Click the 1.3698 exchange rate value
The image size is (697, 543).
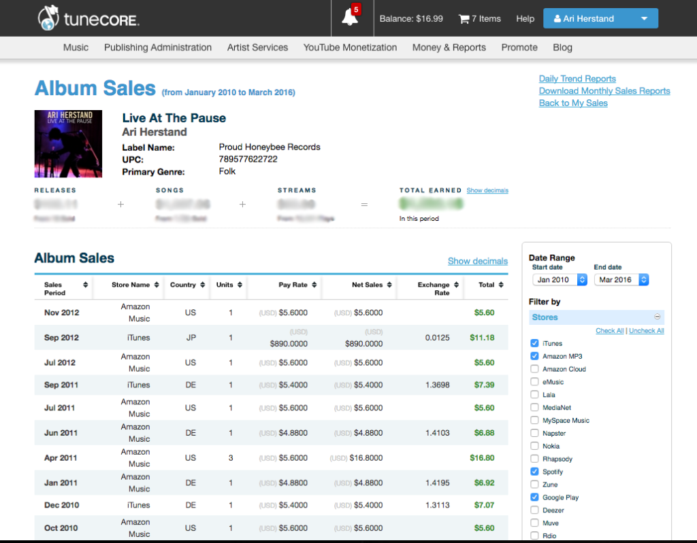pos(438,385)
